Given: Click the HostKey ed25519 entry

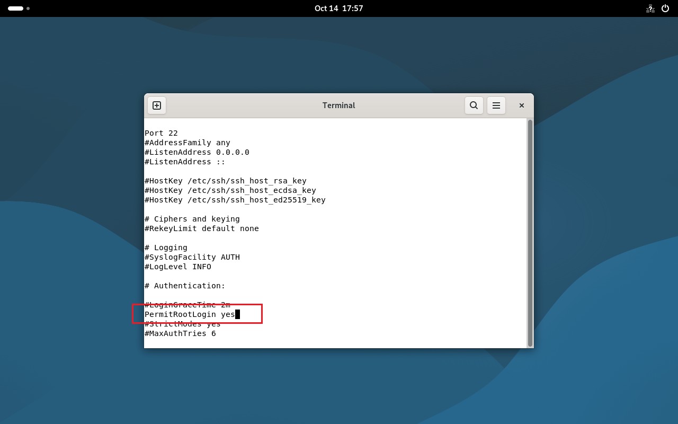Looking at the screenshot, I should (x=235, y=200).
